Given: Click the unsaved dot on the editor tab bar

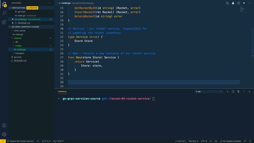Looking at the screenshot, I should coord(244,3).
